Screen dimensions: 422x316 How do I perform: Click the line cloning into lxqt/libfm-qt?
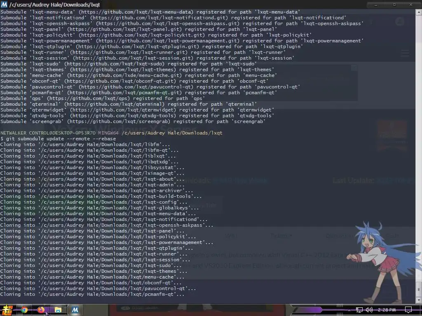click(89, 150)
